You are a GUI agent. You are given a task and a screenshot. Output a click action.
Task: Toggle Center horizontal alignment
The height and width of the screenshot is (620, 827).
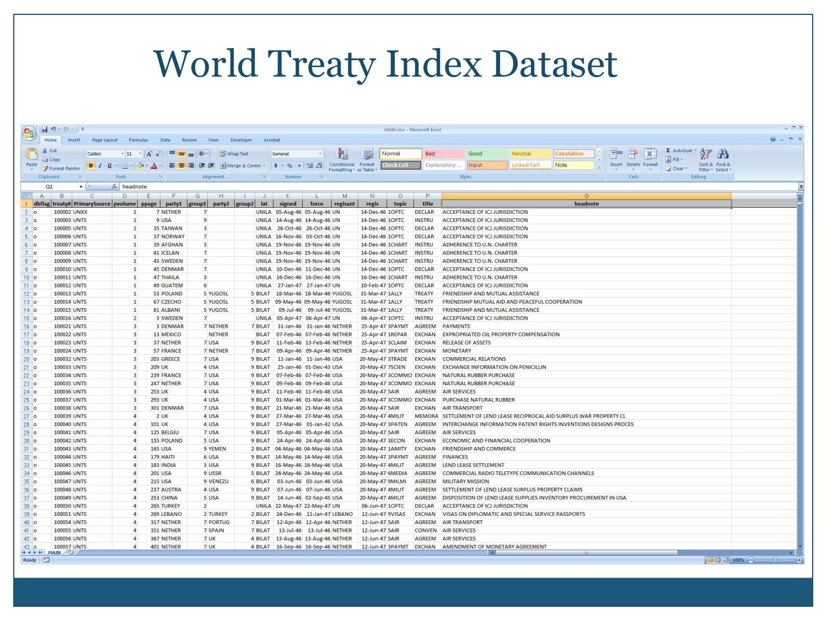pyautogui.click(x=181, y=166)
